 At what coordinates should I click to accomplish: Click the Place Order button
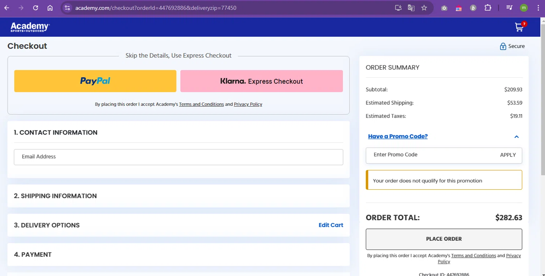coord(444,239)
